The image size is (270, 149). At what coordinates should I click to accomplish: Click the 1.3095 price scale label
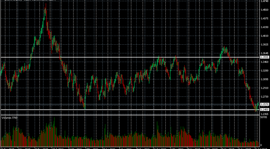(265, 79)
